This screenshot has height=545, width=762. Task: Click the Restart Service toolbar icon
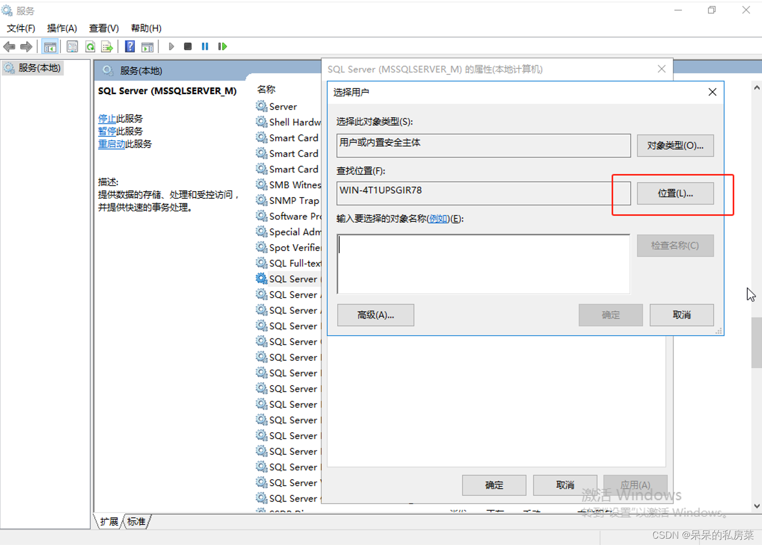pyautogui.click(x=223, y=47)
